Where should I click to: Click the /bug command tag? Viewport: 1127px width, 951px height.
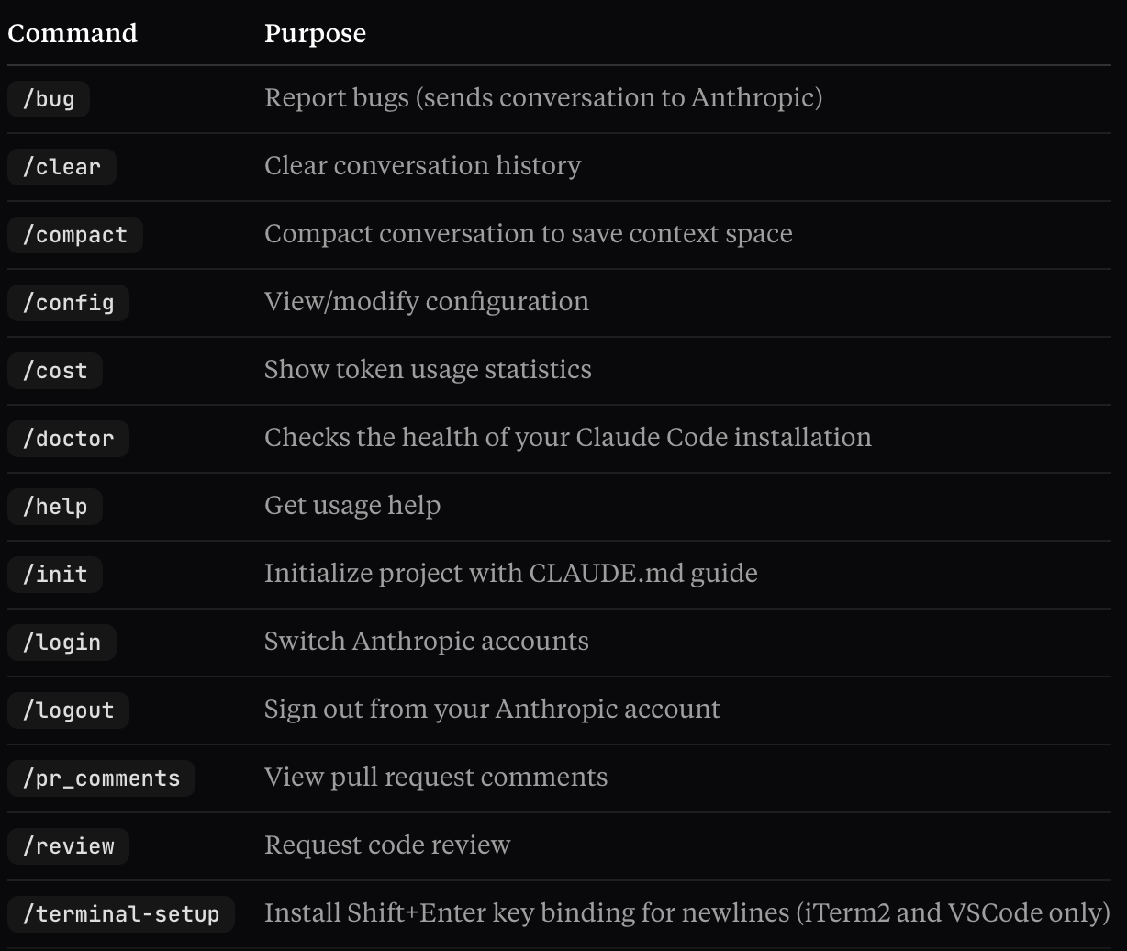(x=49, y=98)
